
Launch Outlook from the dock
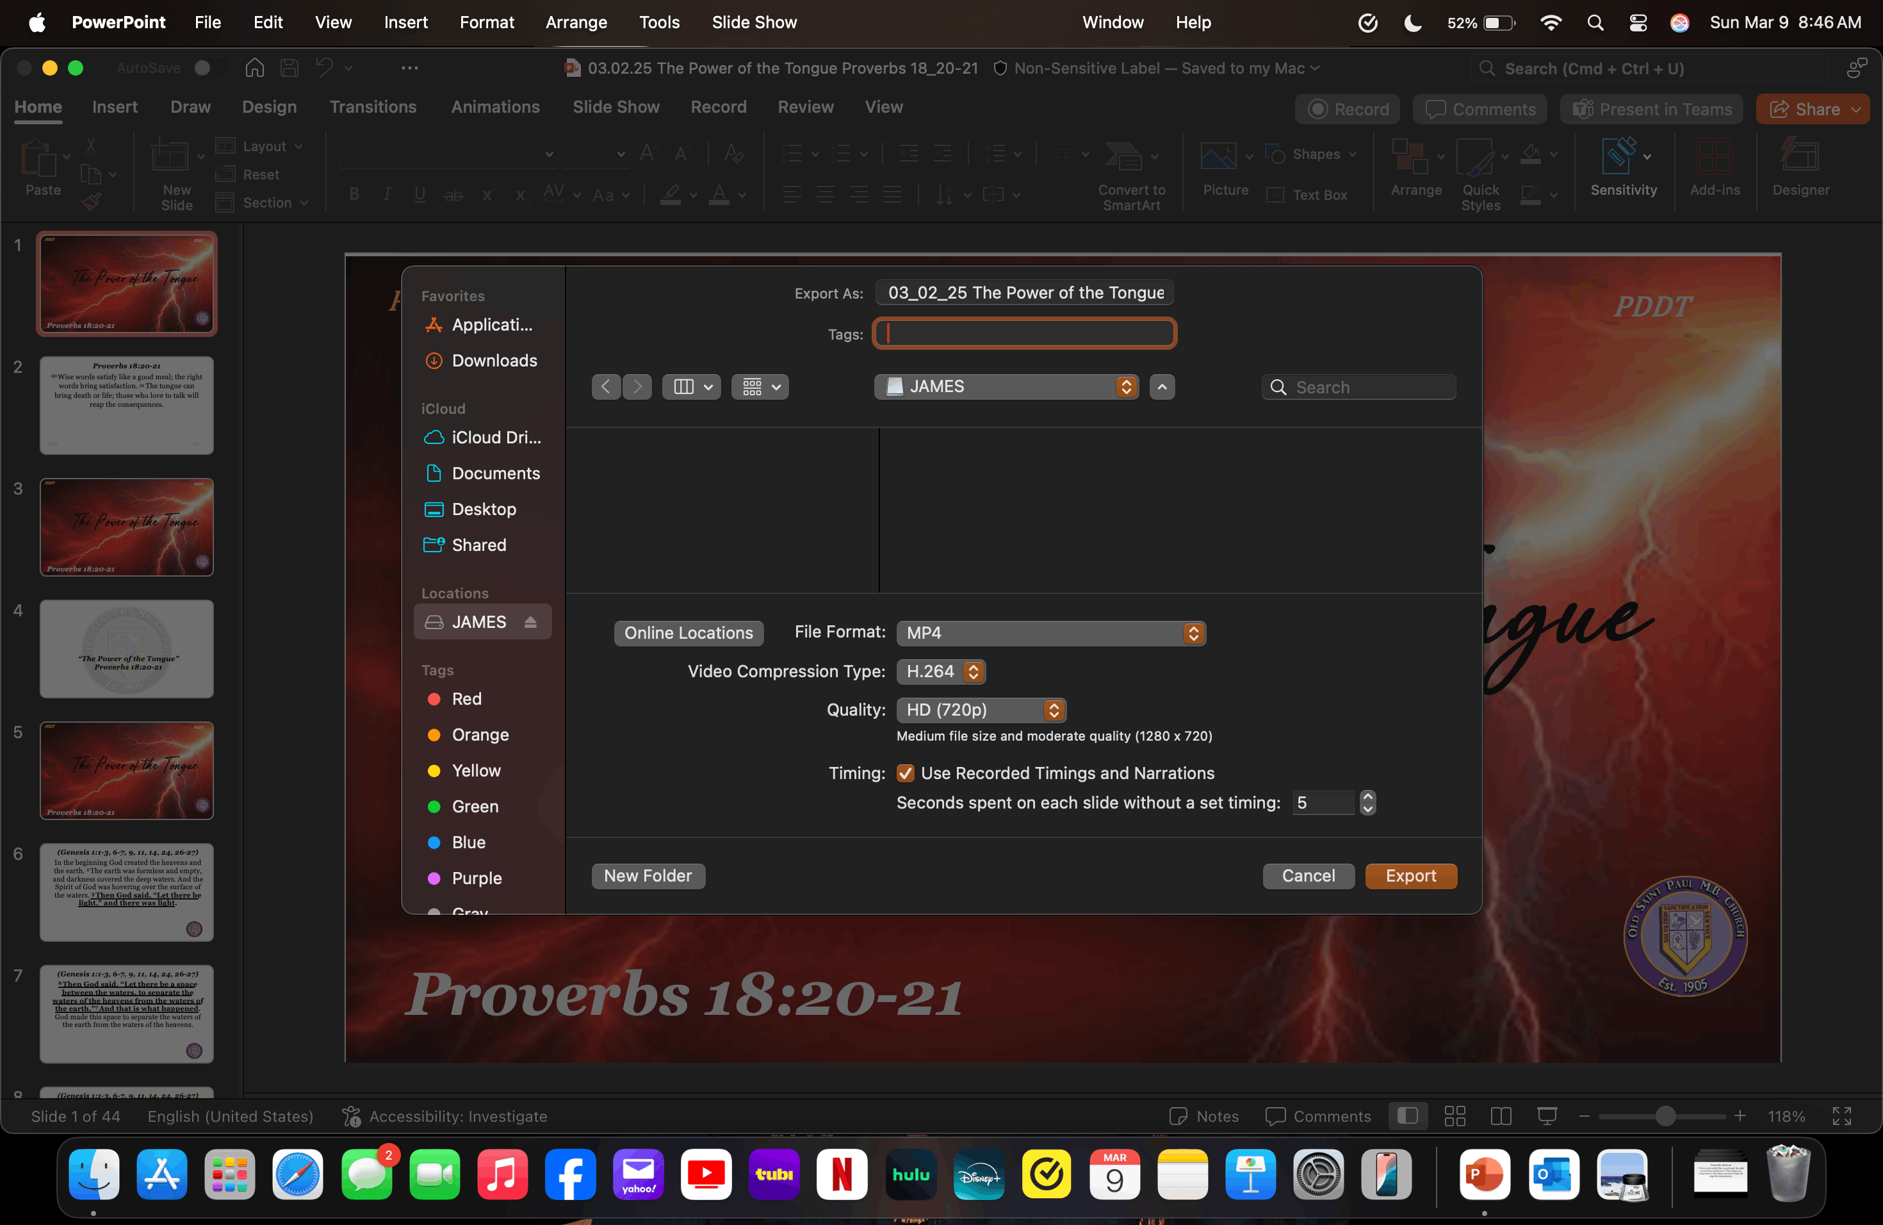(x=1553, y=1174)
